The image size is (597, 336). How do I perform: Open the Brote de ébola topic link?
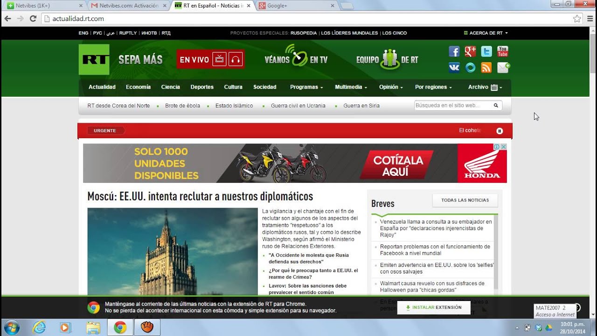click(182, 106)
